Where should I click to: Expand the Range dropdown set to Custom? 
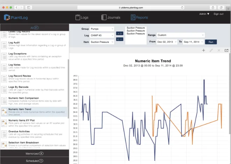tap(181, 35)
